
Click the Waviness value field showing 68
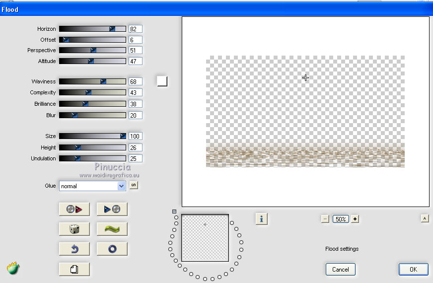[x=135, y=81]
